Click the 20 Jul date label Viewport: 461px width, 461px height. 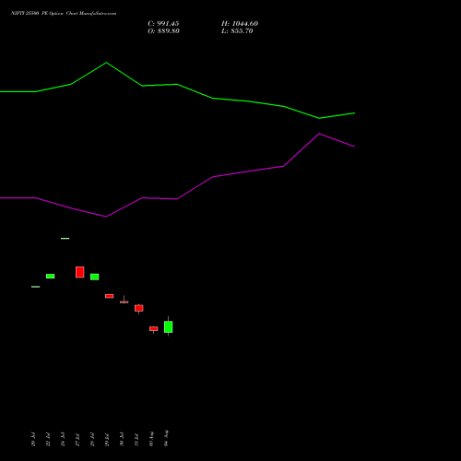(33, 440)
